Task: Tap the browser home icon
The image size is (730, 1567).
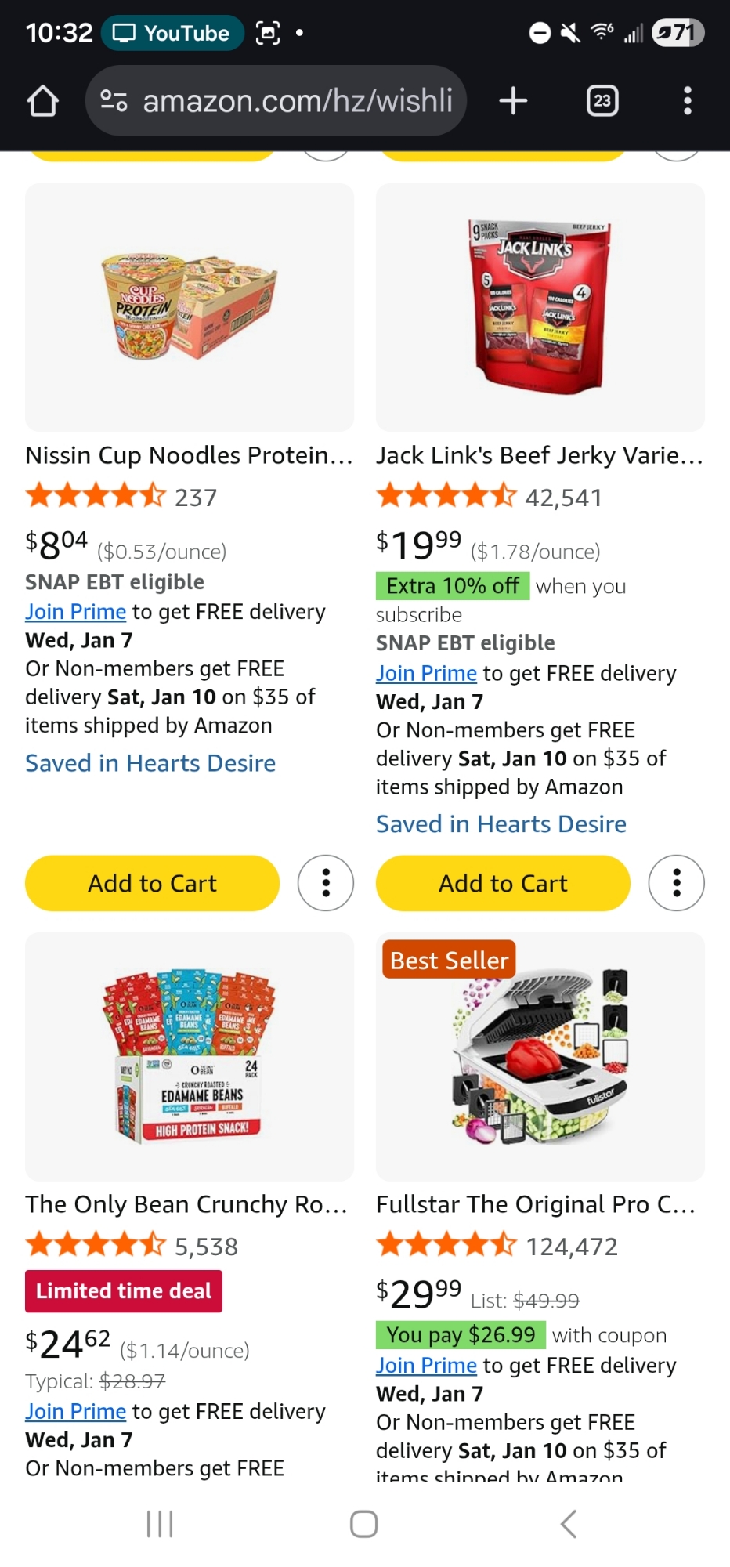Action: pos(43,101)
